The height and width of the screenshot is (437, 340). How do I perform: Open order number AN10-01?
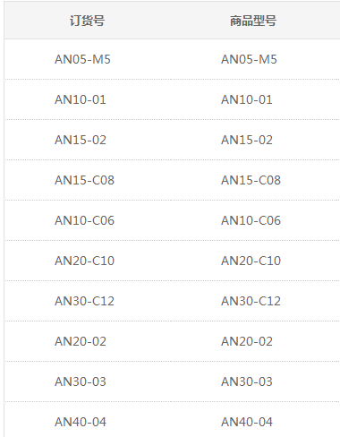click(81, 99)
